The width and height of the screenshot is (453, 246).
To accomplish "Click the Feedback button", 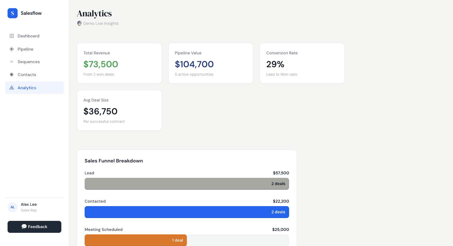I will [34, 227].
